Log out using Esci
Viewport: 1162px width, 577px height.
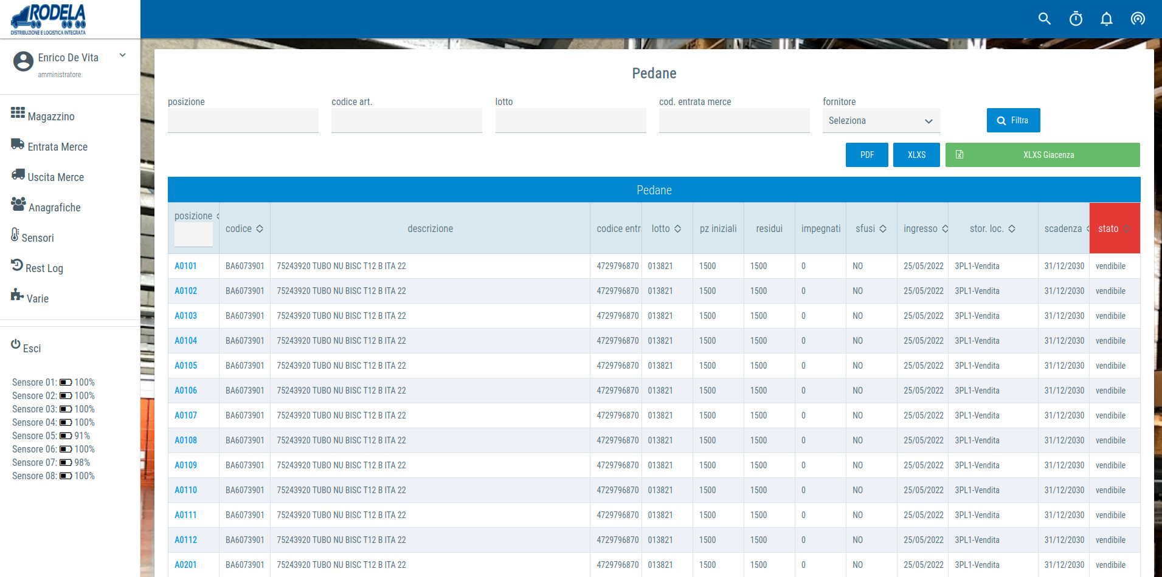tap(32, 348)
